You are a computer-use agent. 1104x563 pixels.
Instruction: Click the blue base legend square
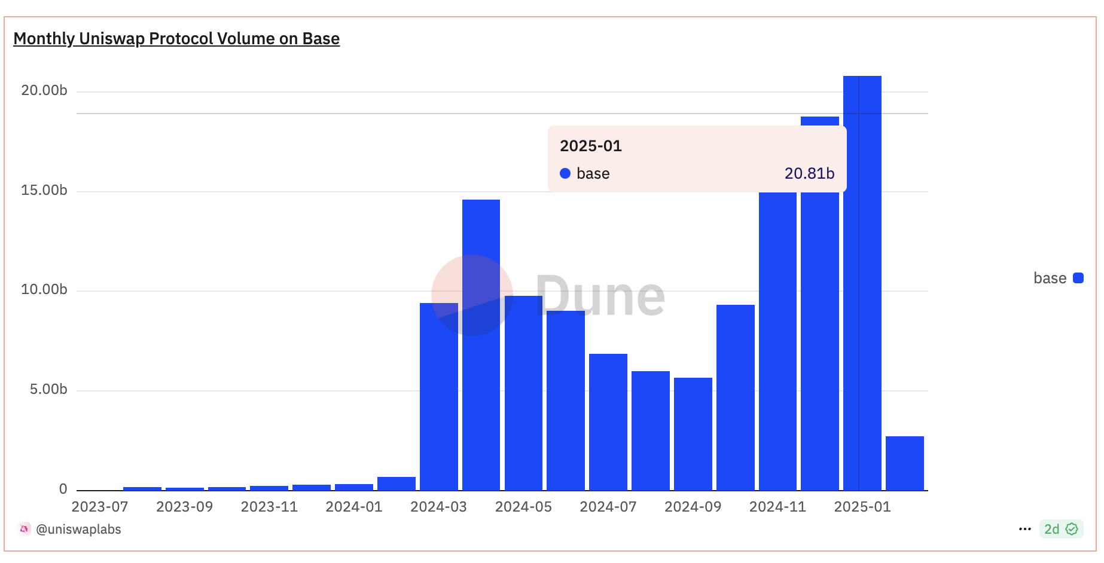coord(1078,278)
